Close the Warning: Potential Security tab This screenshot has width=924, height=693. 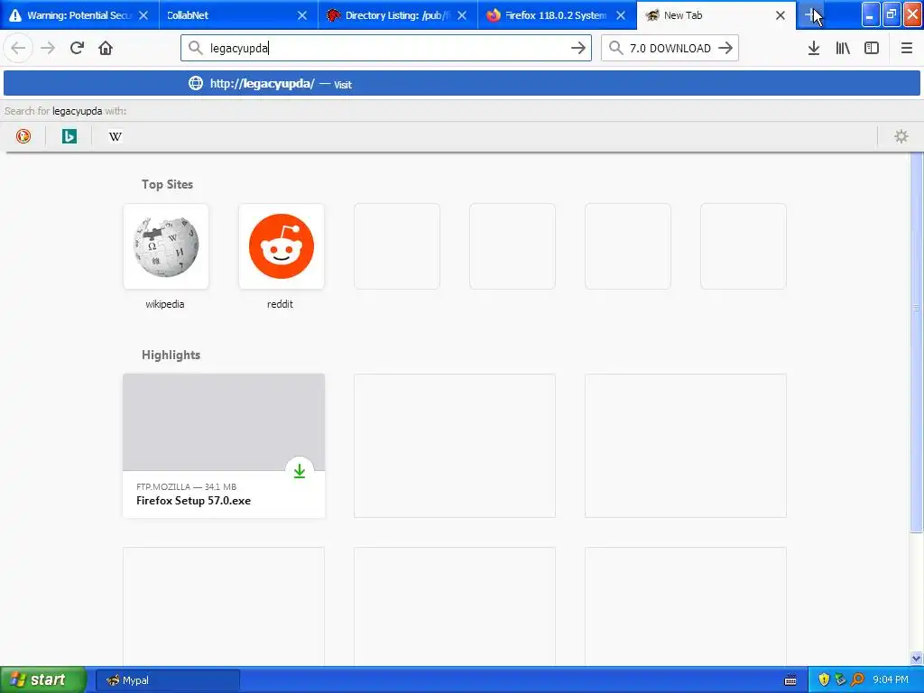pos(143,15)
